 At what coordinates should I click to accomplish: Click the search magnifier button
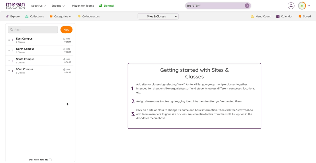tap(247, 6)
